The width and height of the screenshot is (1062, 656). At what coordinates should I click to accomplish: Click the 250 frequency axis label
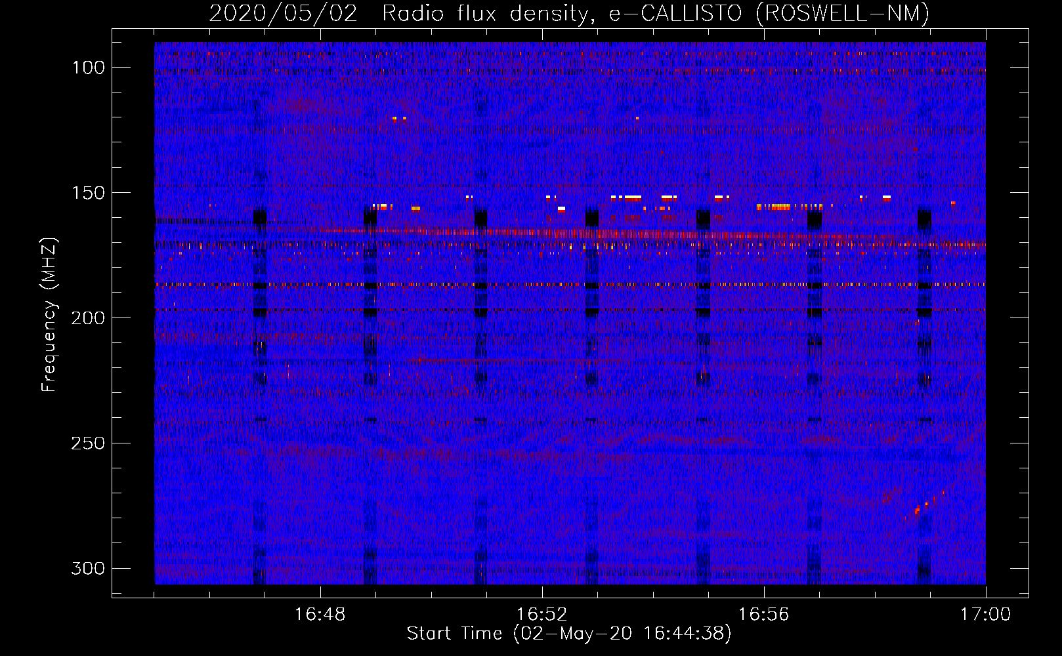(88, 443)
